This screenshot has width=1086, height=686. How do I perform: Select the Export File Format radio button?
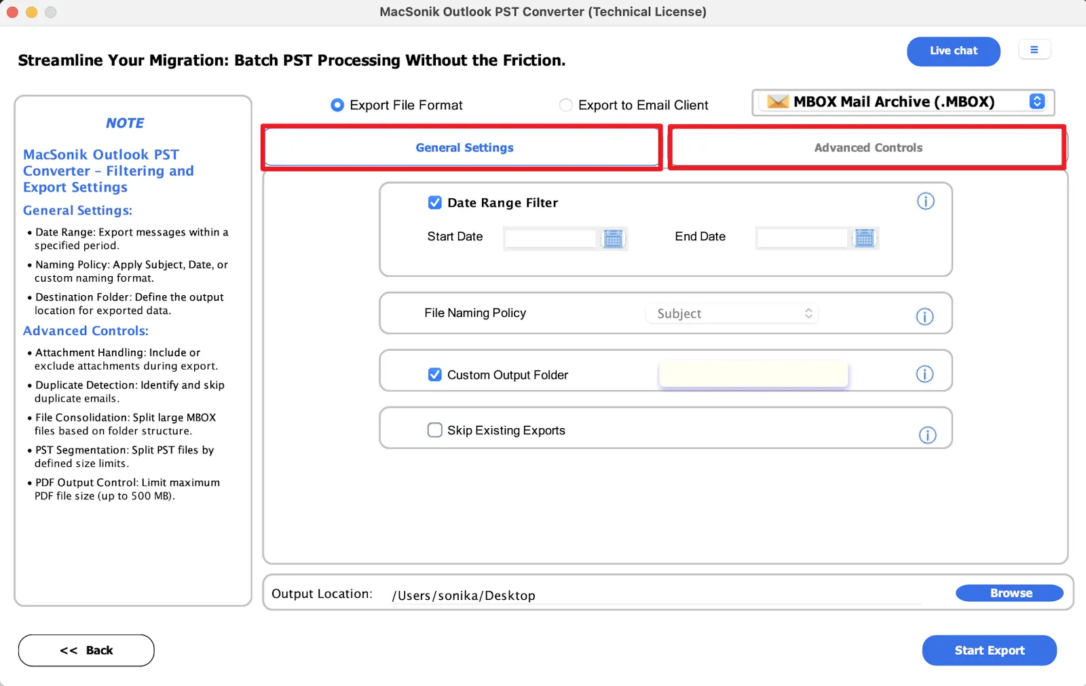coord(337,105)
